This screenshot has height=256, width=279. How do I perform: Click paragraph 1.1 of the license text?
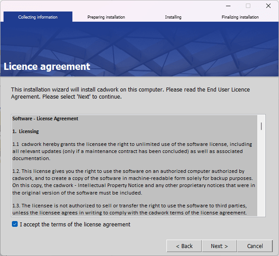[132, 151]
